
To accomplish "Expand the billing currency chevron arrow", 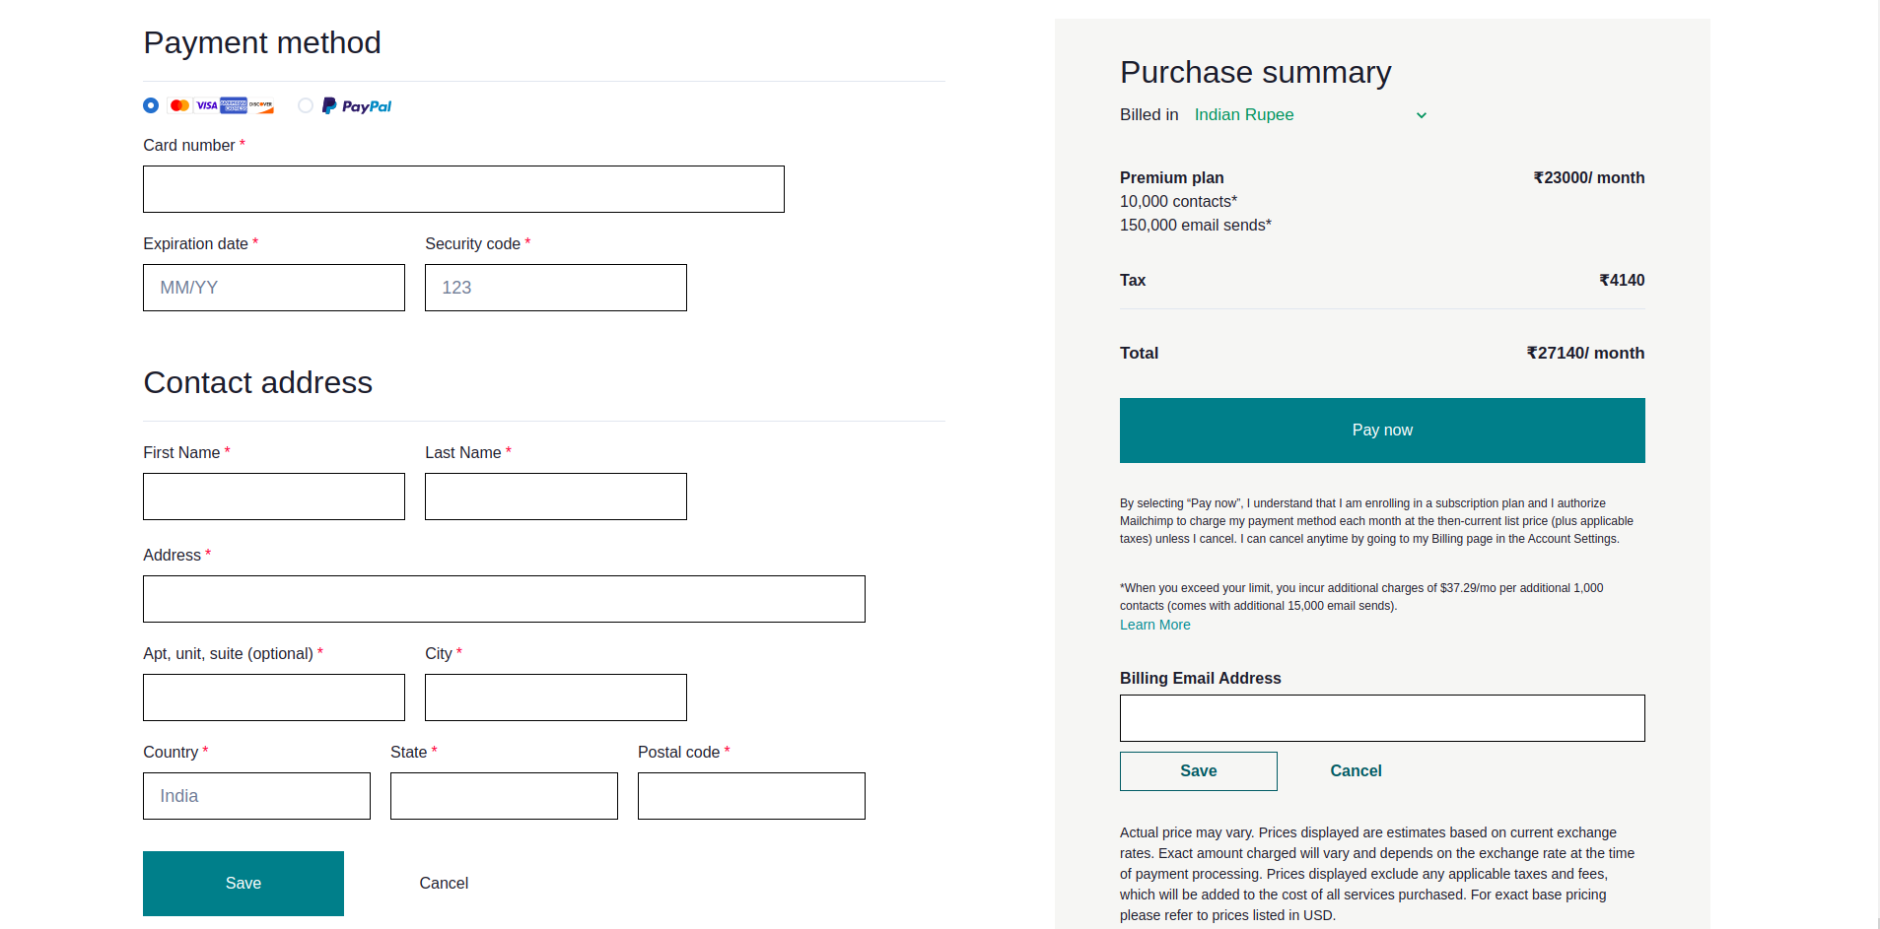I will click(1422, 115).
